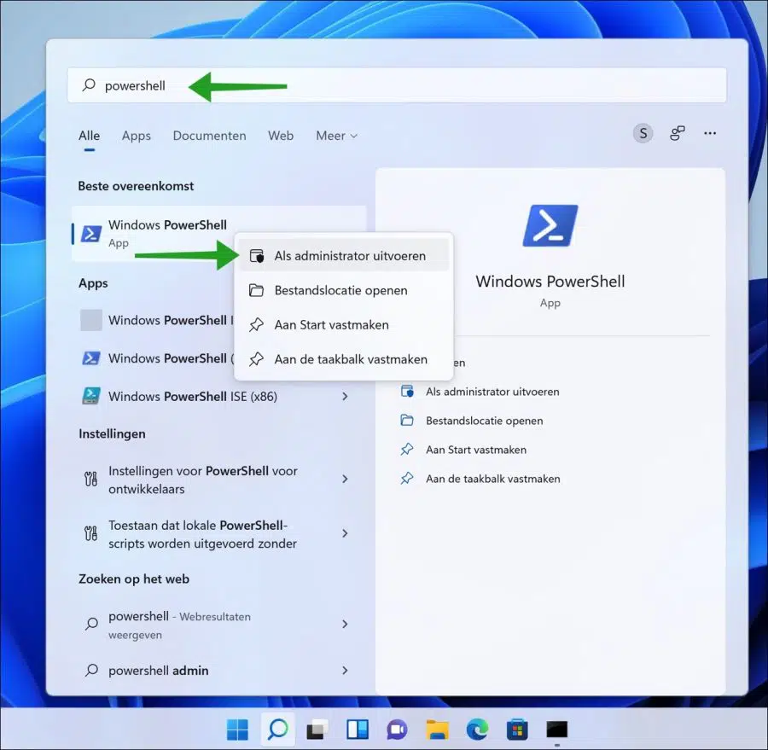Expand chevron for Instellingen voor PowerShell
The width and height of the screenshot is (768, 750).
tap(346, 479)
